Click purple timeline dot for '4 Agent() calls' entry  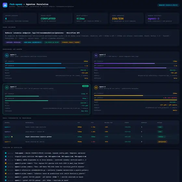(6, 160)
